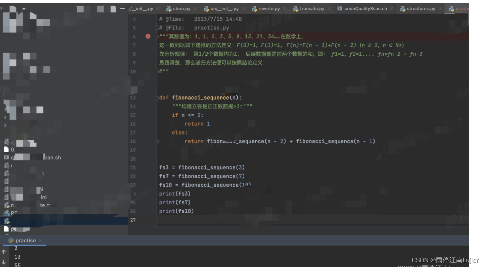Image resolution: width=484 pixels, height=267 pixels.
Task: Click the 'print(fs7)' line
Action: [175, 203]
